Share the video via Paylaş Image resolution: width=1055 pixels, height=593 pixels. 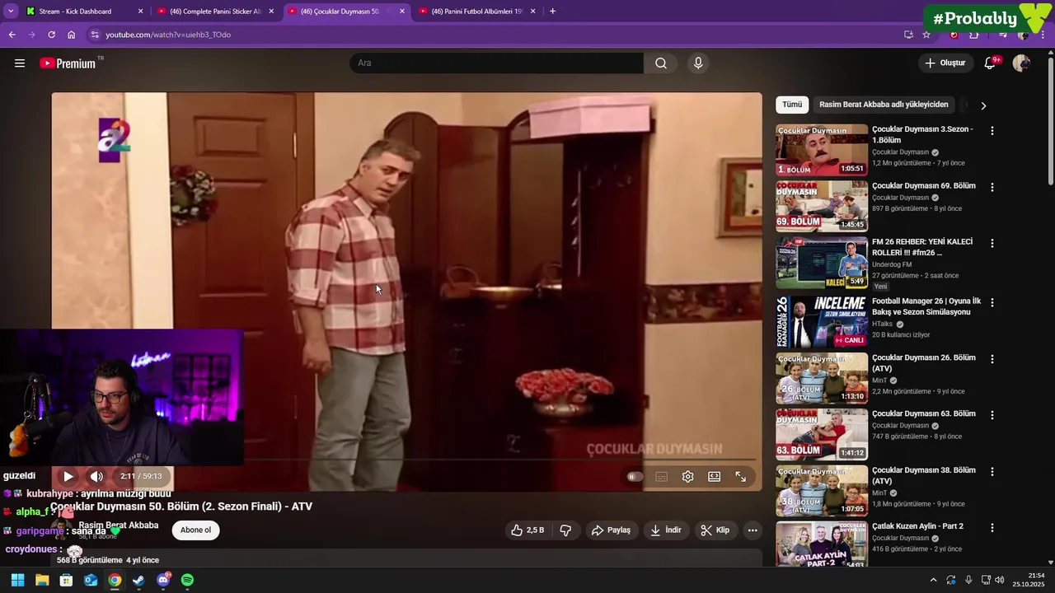click(x=611, y=530)
